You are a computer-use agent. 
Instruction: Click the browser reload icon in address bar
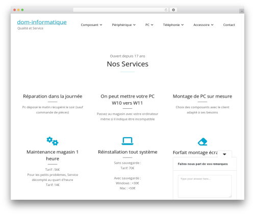point(166,10)
